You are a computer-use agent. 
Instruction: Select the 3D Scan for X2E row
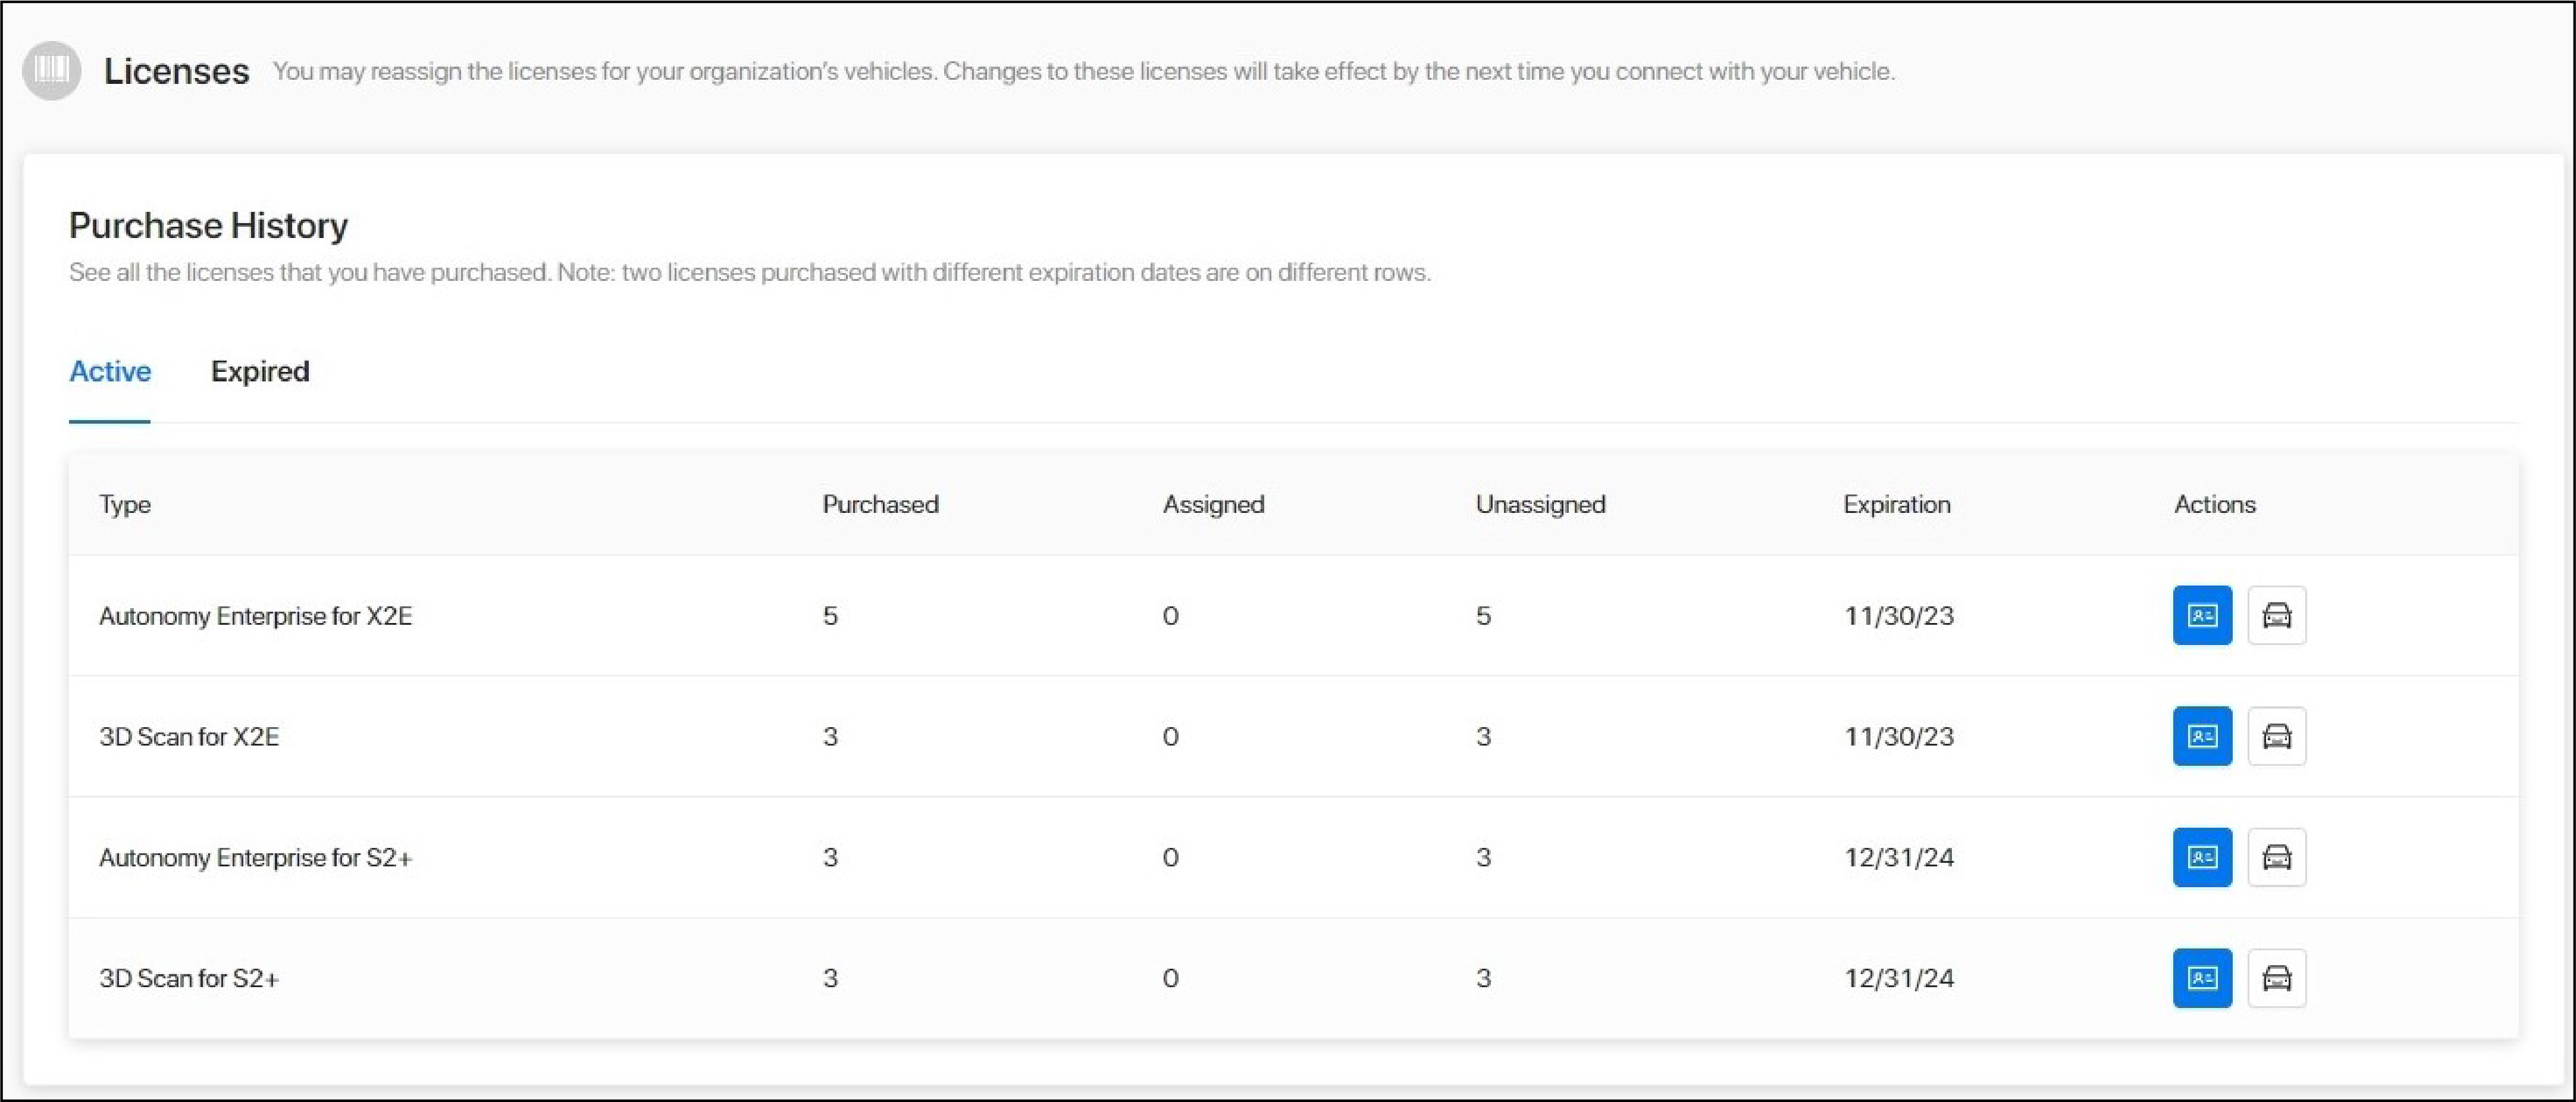[189, 737]
